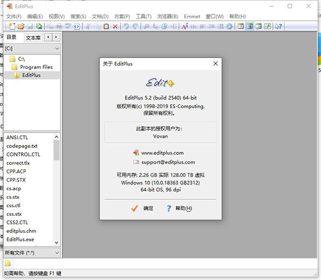This screenshot has width=321, height=280.
Task: Open the 浏览器(B) menu
Action: click(167, 17)
